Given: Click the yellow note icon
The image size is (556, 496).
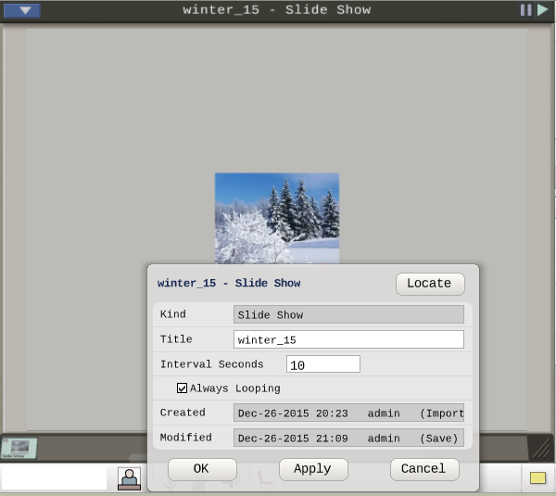Looking at the screenshot, I should [x=537, y=477].
